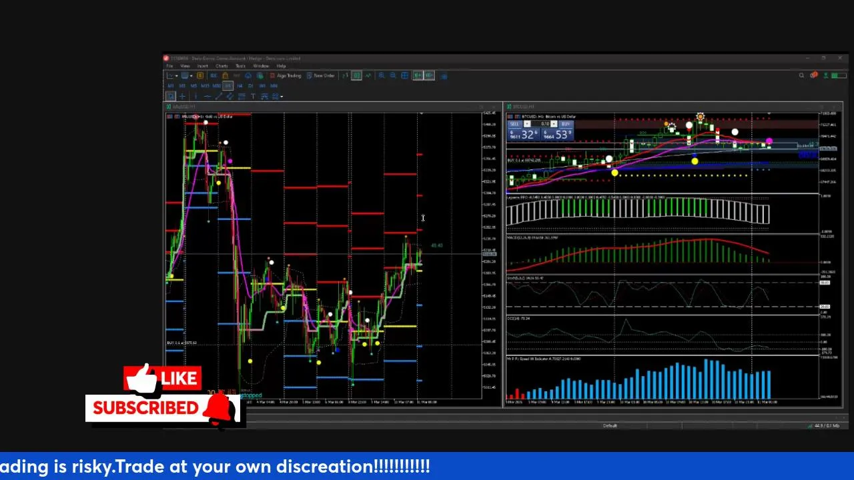Click the last blue toolbar icon after chart shift
Viewport: 854px width, 480px height.
[444, 76]
